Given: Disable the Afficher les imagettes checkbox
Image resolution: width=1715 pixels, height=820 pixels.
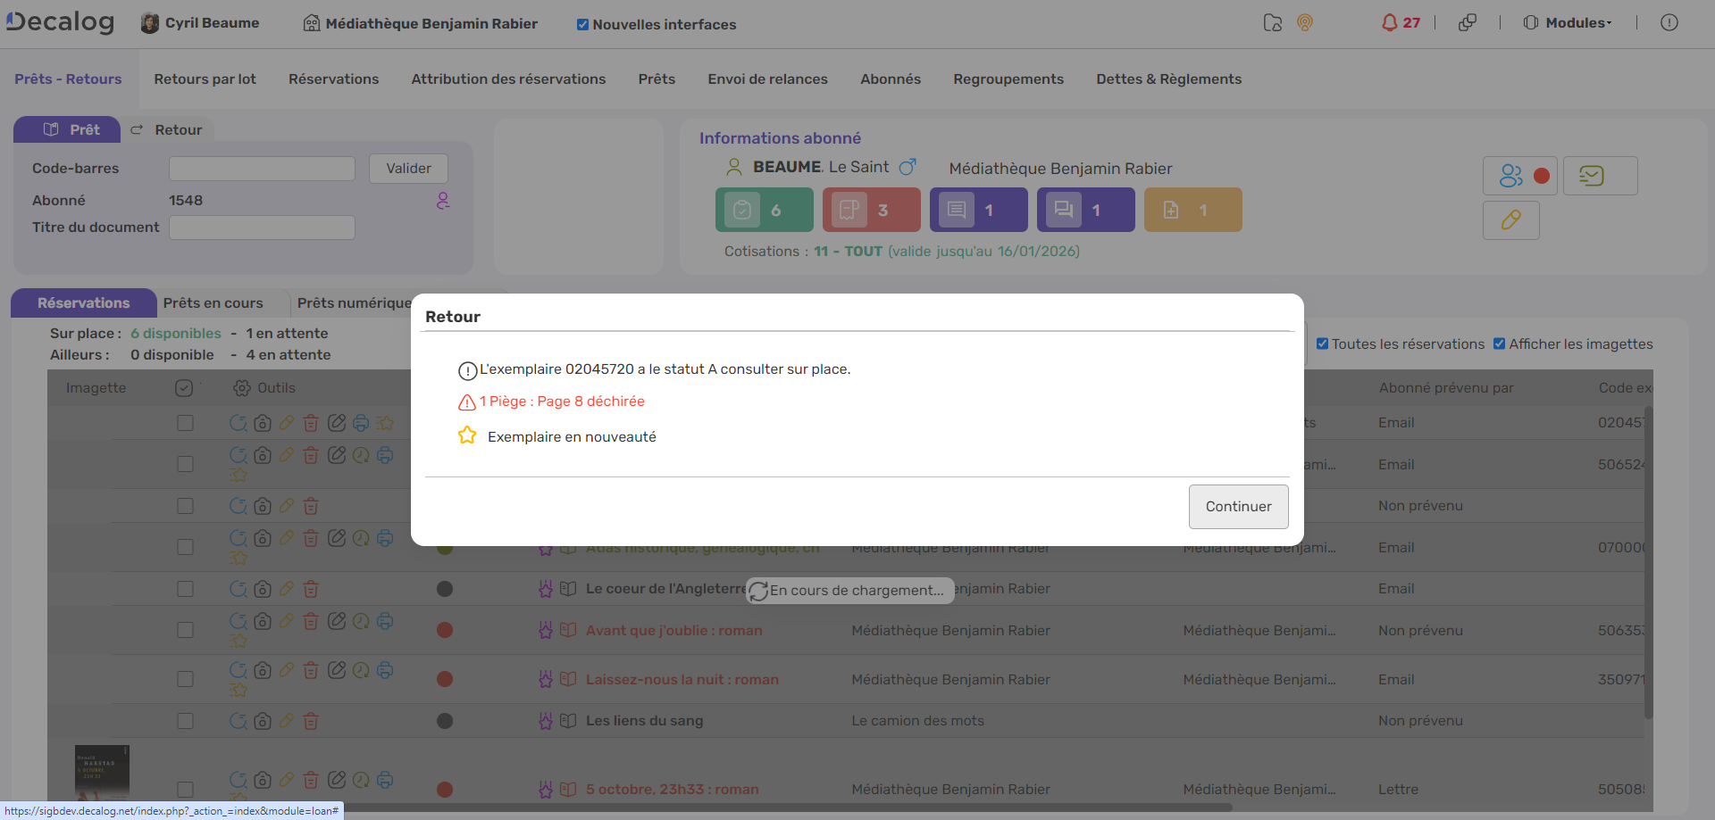Looking at the screenshot, I should click(1499, 344).
